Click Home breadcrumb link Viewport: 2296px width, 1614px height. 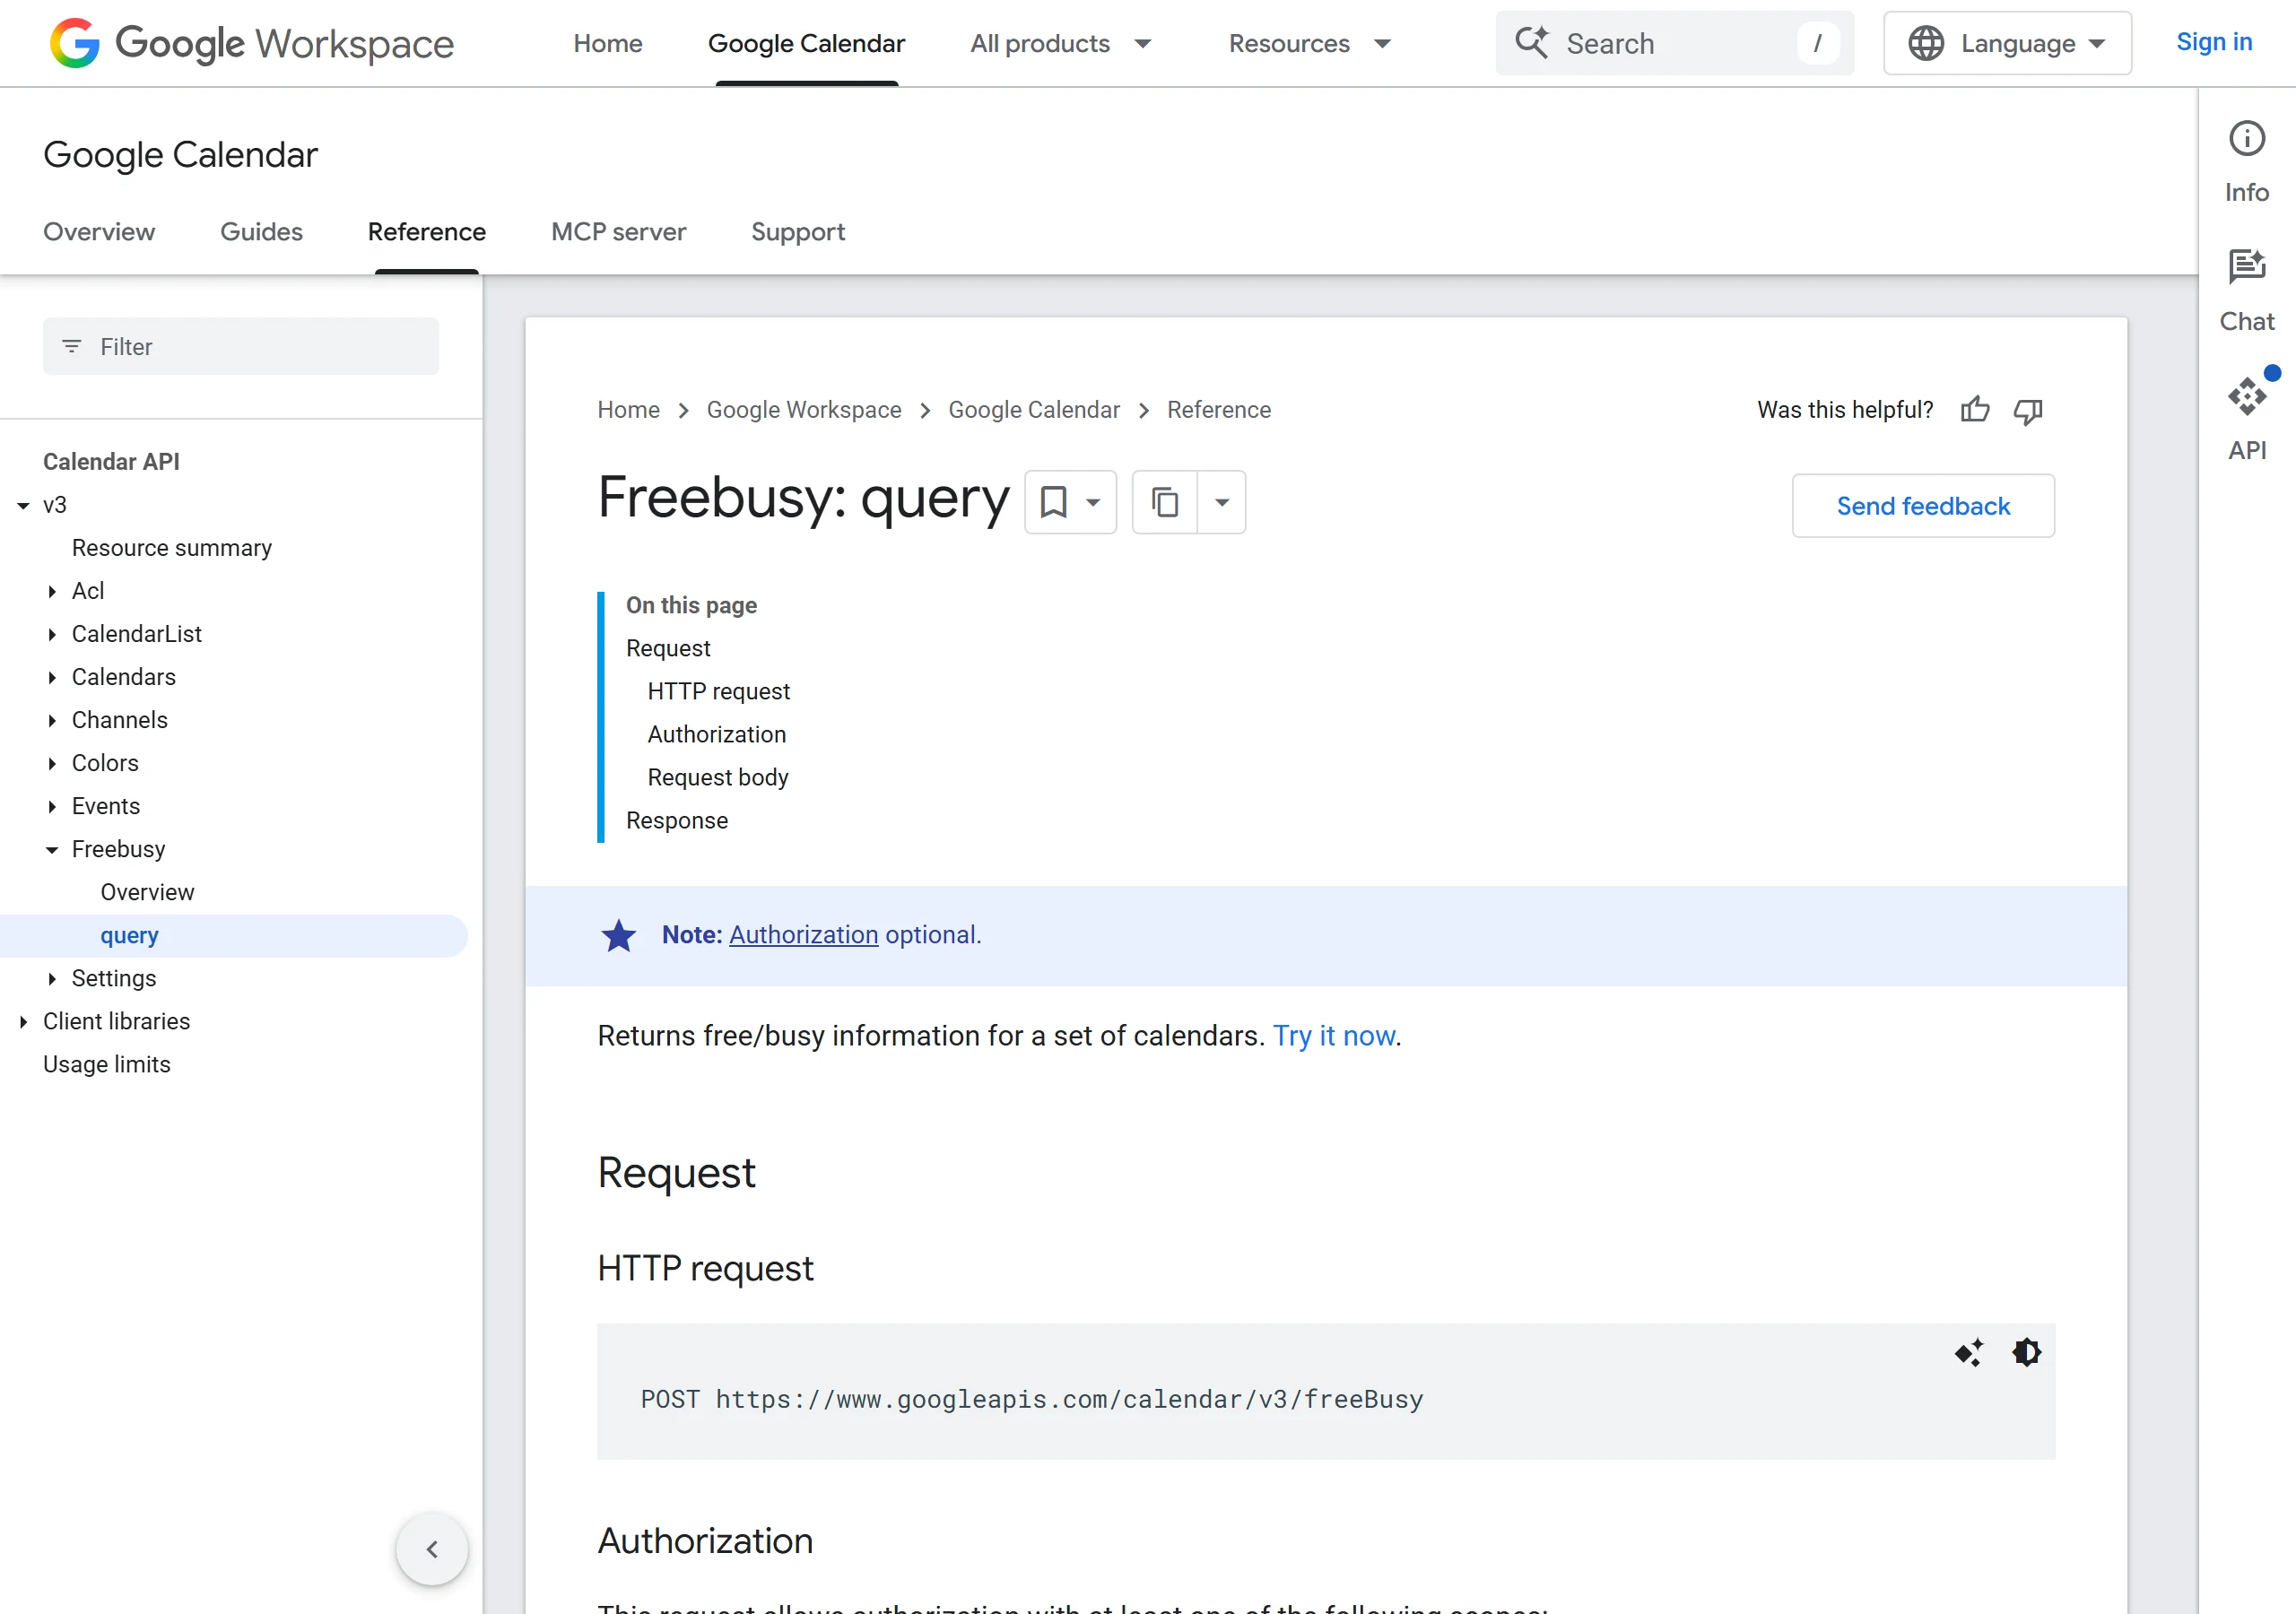(628, 410)
